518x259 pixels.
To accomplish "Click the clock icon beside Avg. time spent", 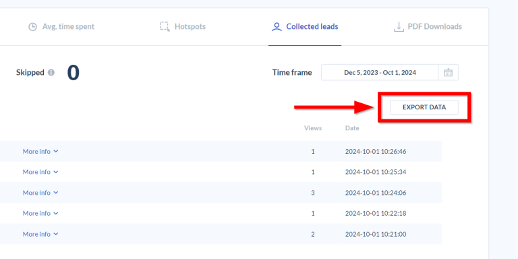I will point(32,27).
